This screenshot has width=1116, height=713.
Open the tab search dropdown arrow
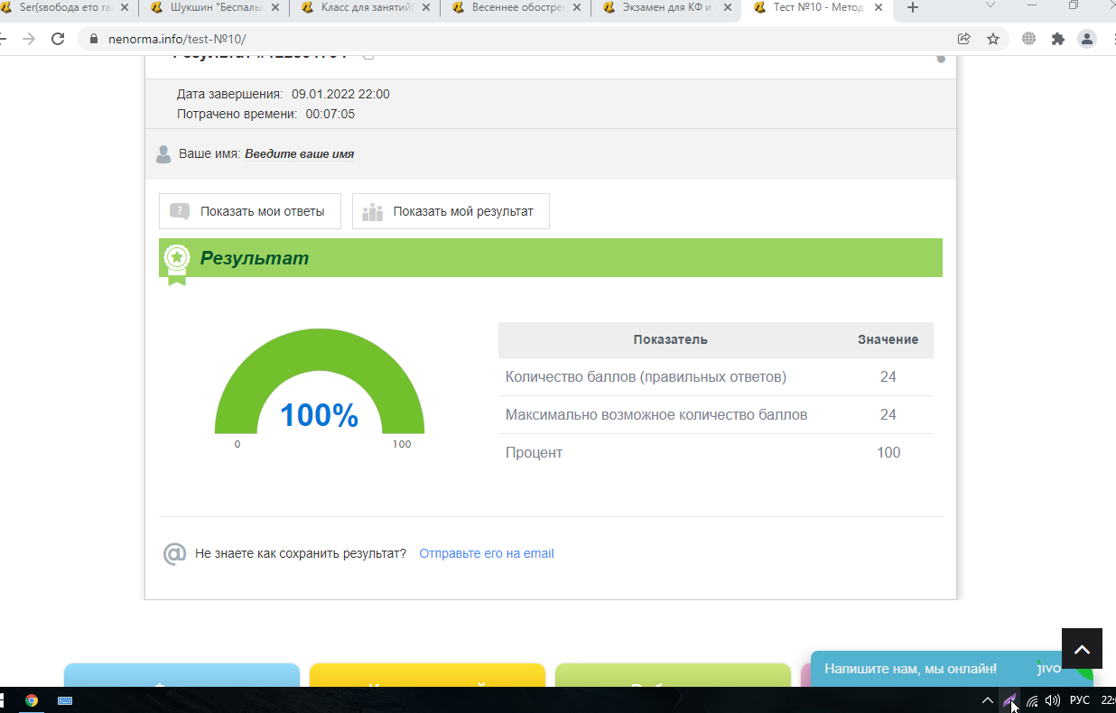[x=990, y=7]
